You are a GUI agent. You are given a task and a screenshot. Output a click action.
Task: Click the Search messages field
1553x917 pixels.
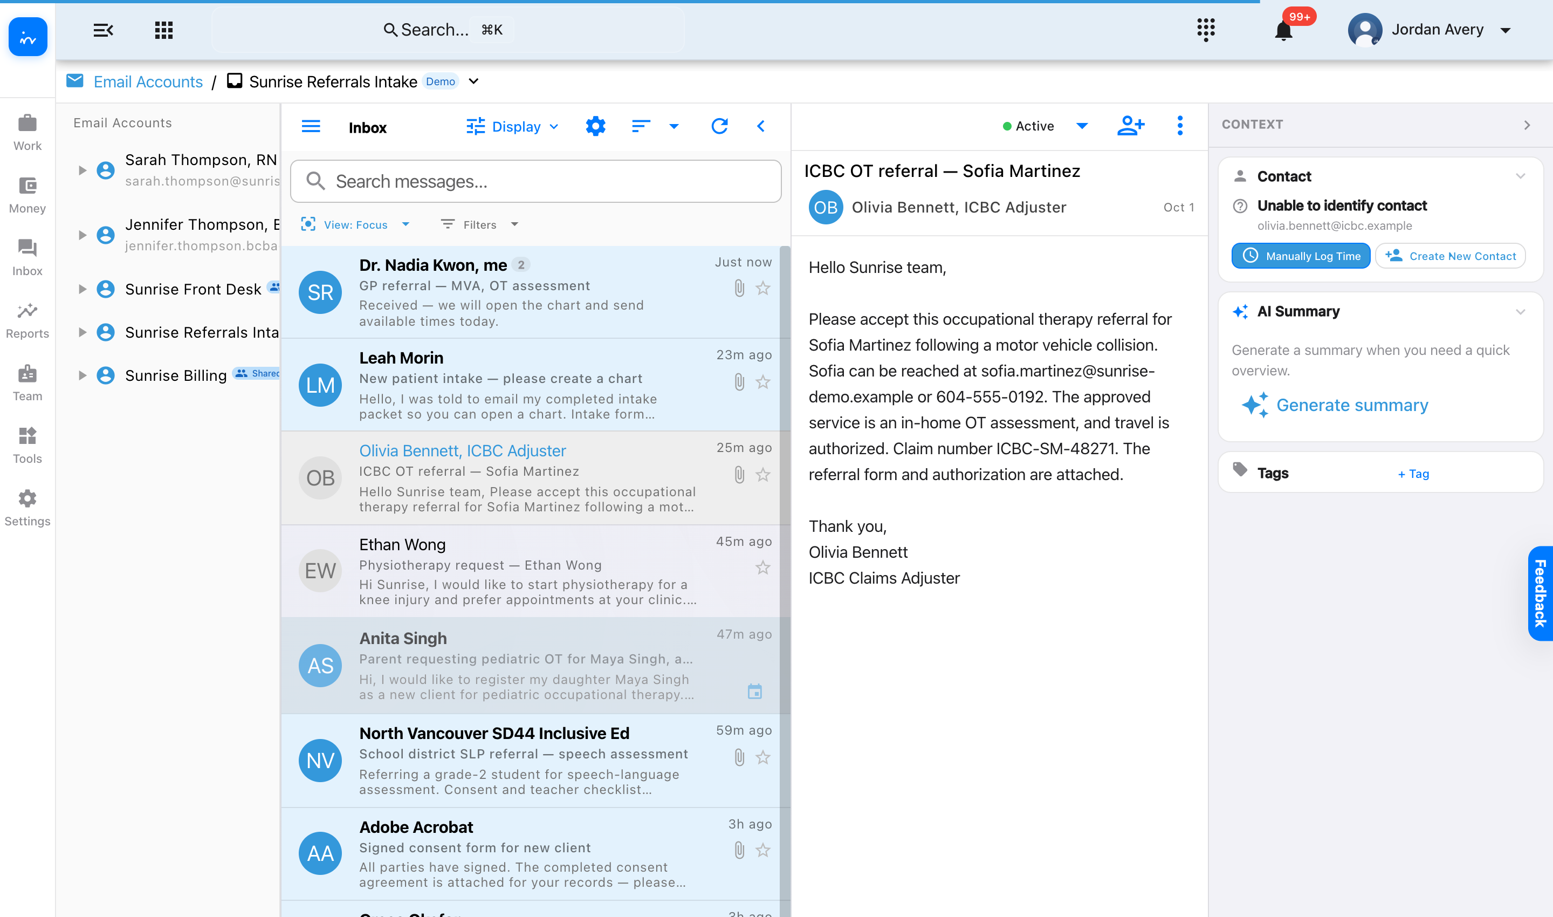point(535,181)
